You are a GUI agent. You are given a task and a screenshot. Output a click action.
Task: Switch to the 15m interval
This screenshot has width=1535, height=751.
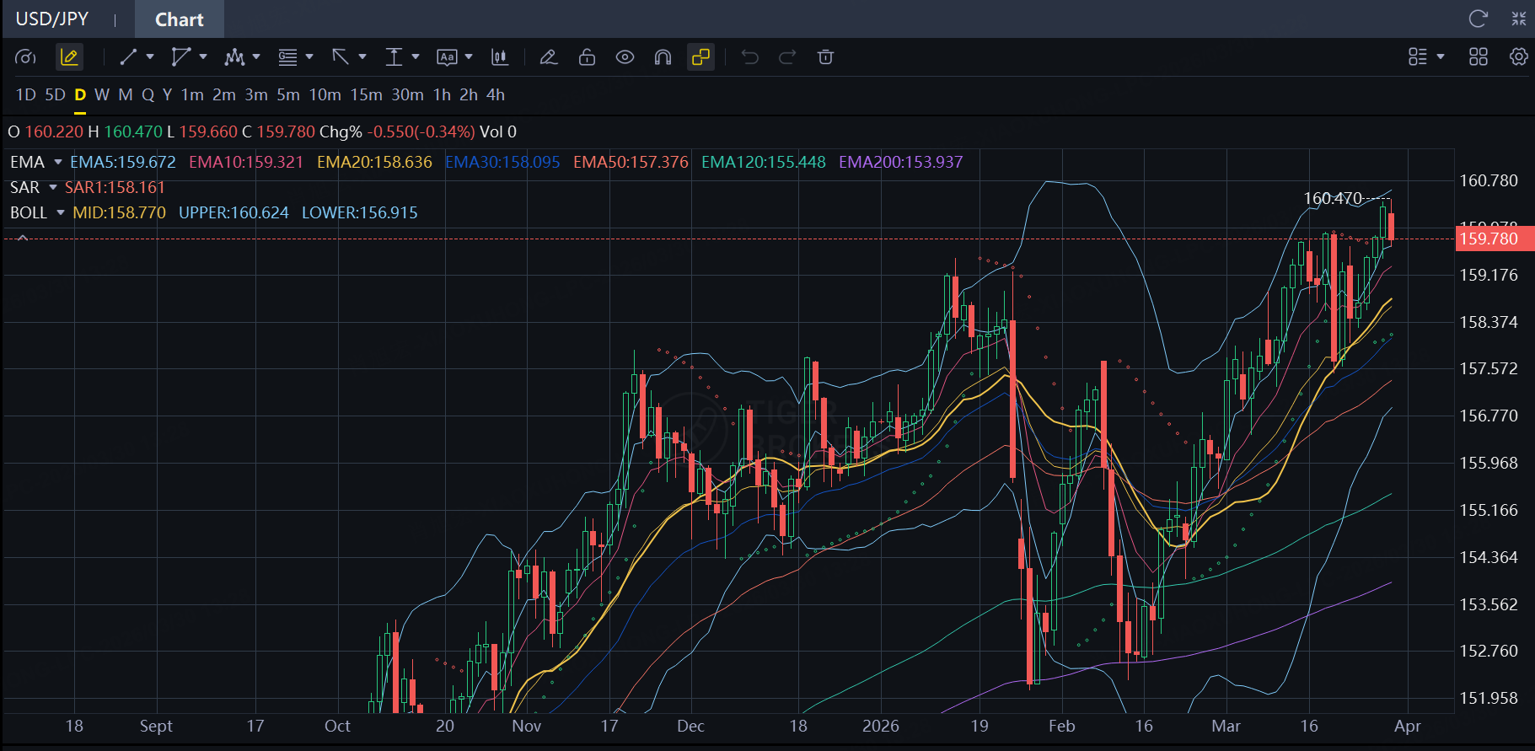[x=366, y=95]
